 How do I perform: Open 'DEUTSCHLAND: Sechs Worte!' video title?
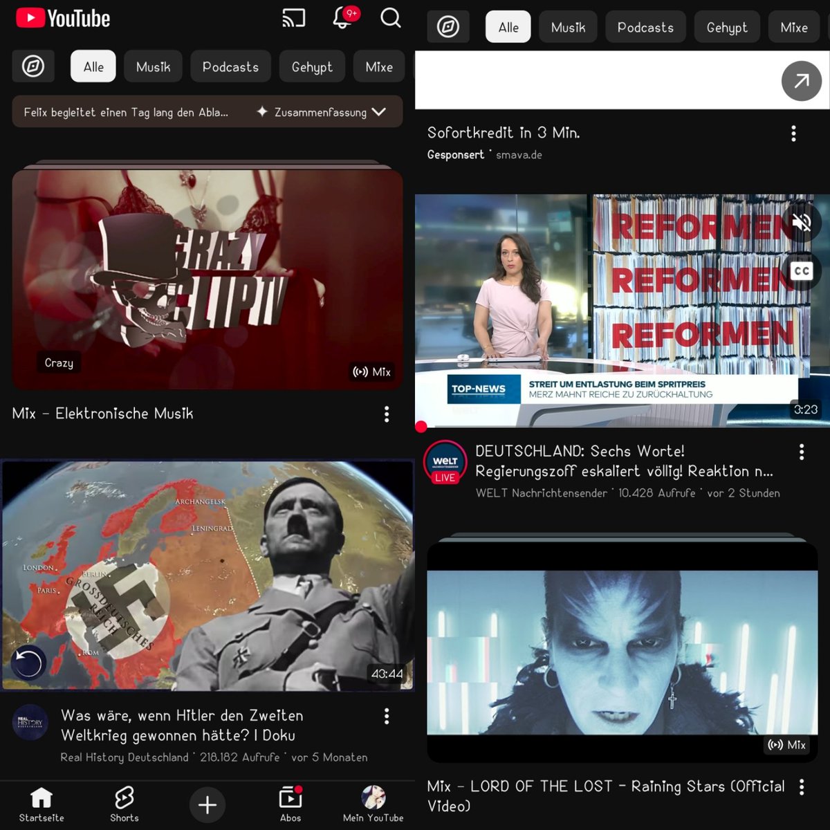pos(625,461)
